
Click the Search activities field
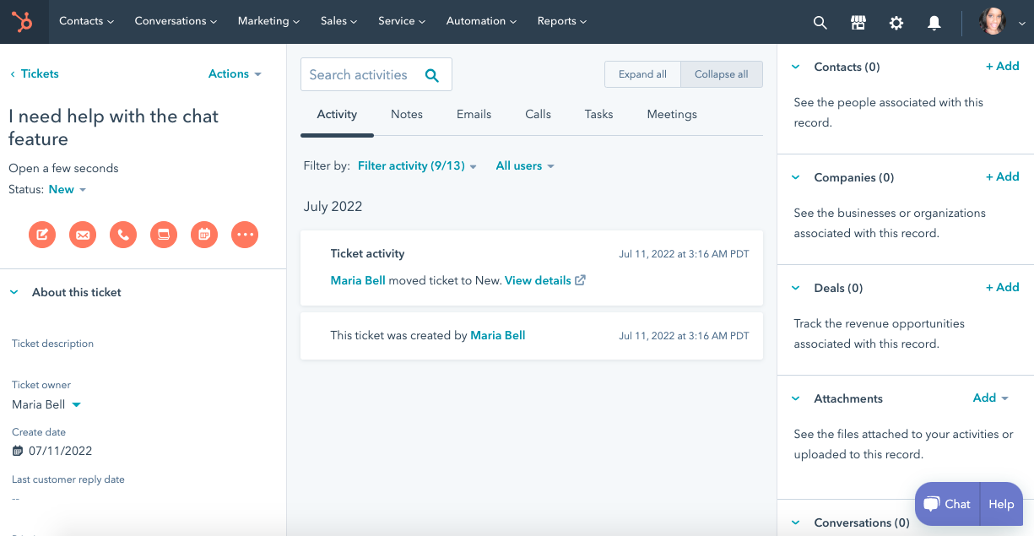pyautogui.click(x=376, y=74)
